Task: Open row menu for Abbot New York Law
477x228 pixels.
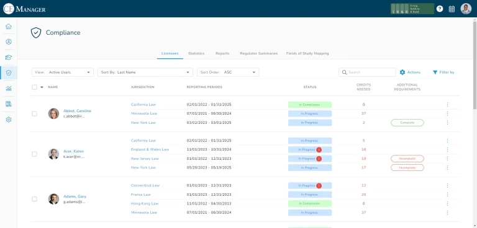Action: click(447, 123)
